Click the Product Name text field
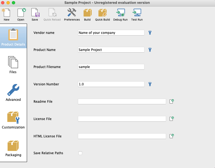Image resolution: width=215 pixels, height=168 pixels. click(111, 50)
